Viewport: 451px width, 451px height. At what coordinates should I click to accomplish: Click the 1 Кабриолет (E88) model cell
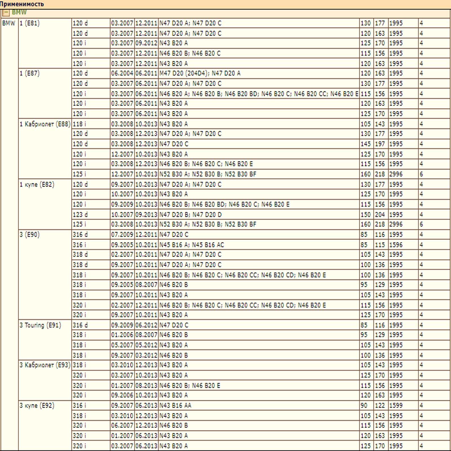pos(45,124)
